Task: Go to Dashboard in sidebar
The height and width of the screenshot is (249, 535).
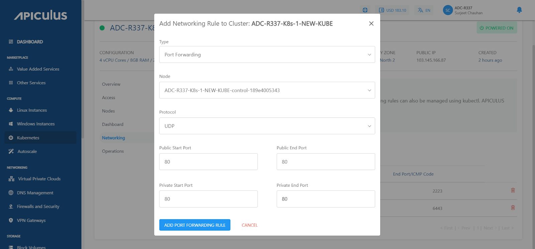Action: (x=30, y=42)
